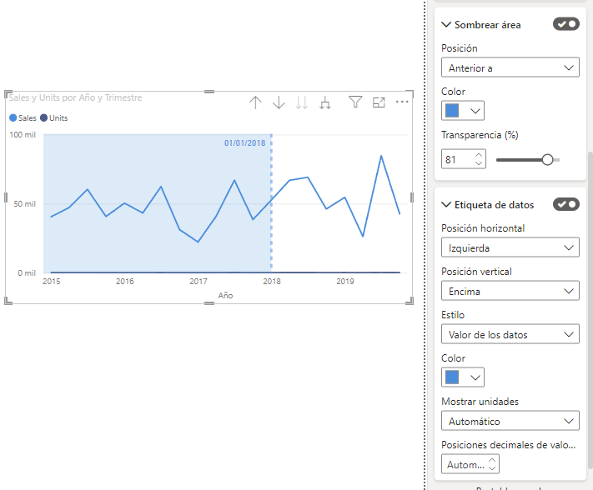Open Posición horizontal dropdown set to Izquierda

510,247
